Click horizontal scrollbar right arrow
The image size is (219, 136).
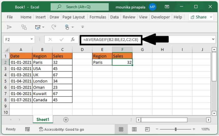click(x=209, y=120)
